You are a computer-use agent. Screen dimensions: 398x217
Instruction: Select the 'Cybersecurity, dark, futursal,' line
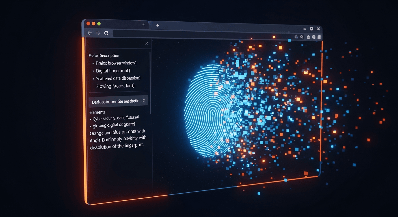pyautogui.click(x=116, y=119)
